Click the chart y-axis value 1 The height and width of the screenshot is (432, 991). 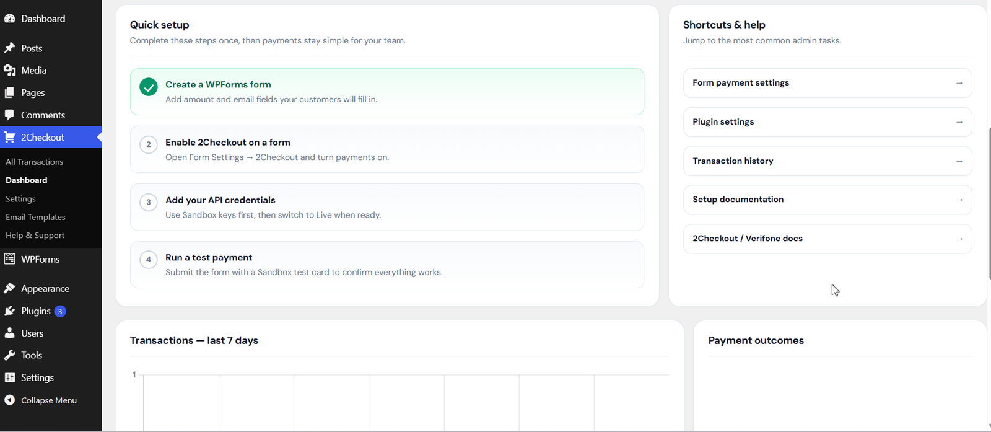(x=134, y=374)
